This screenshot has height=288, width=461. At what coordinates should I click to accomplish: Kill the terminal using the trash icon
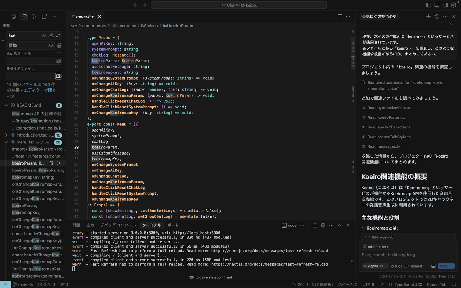coord(323,225)
